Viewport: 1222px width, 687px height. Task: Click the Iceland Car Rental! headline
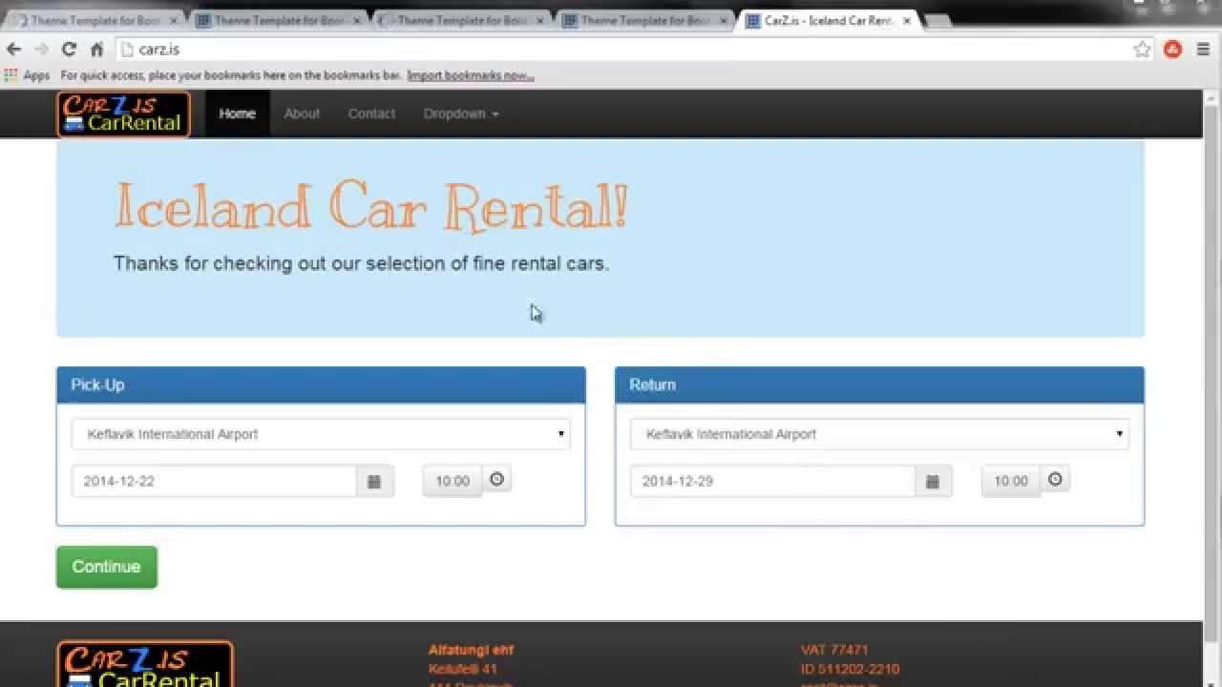tap(370, 206)
